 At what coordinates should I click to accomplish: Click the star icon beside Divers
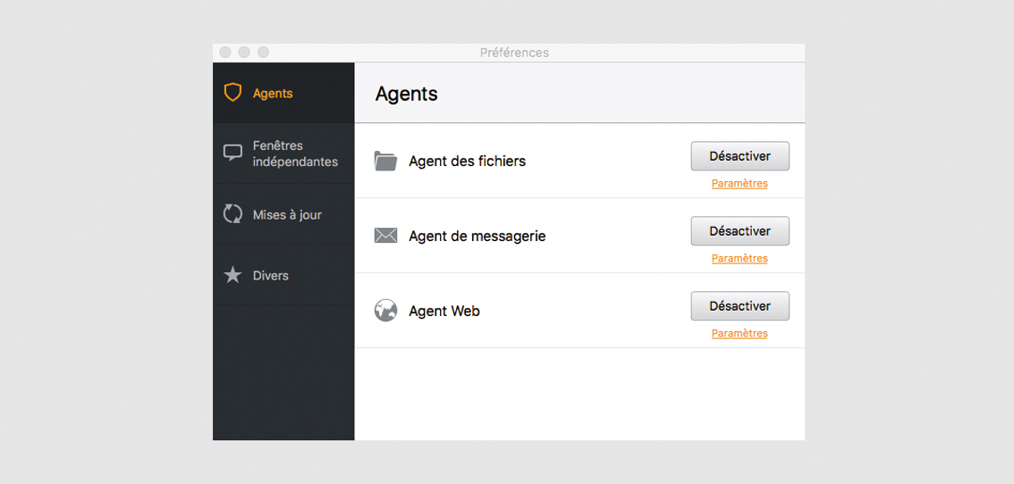(x=232, y=275)
